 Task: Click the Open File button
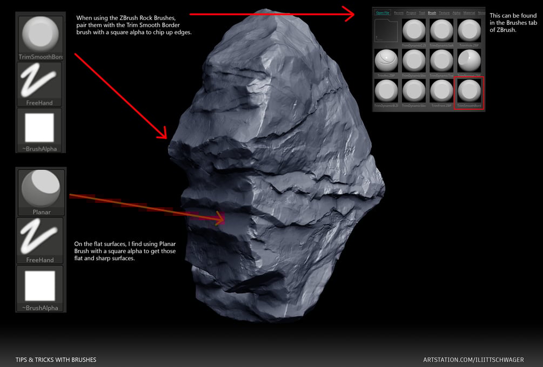pos(383,13)
